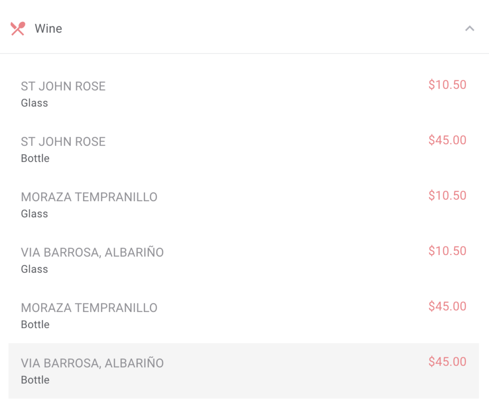Click Glass label under ST JOHN ROSE

click(34, 103)
